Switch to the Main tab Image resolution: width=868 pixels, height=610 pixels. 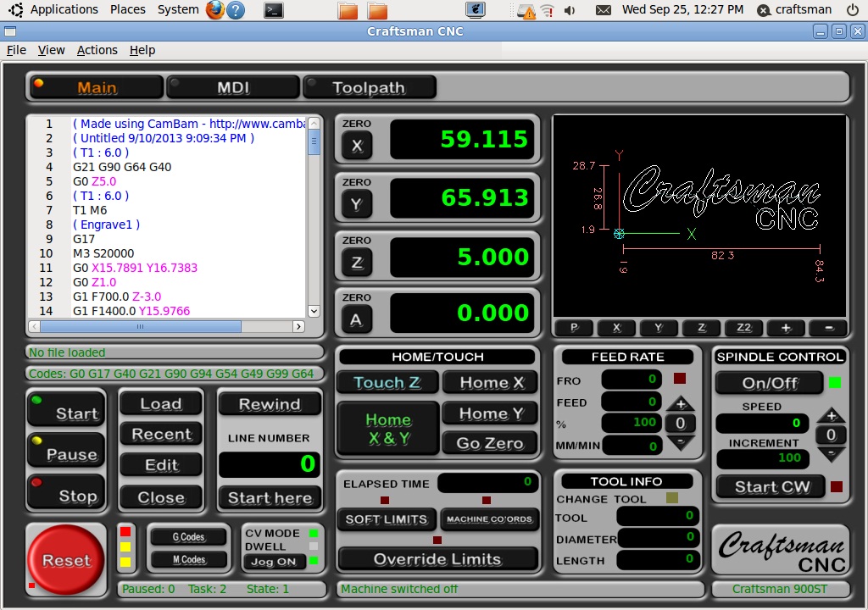(97, 87)
